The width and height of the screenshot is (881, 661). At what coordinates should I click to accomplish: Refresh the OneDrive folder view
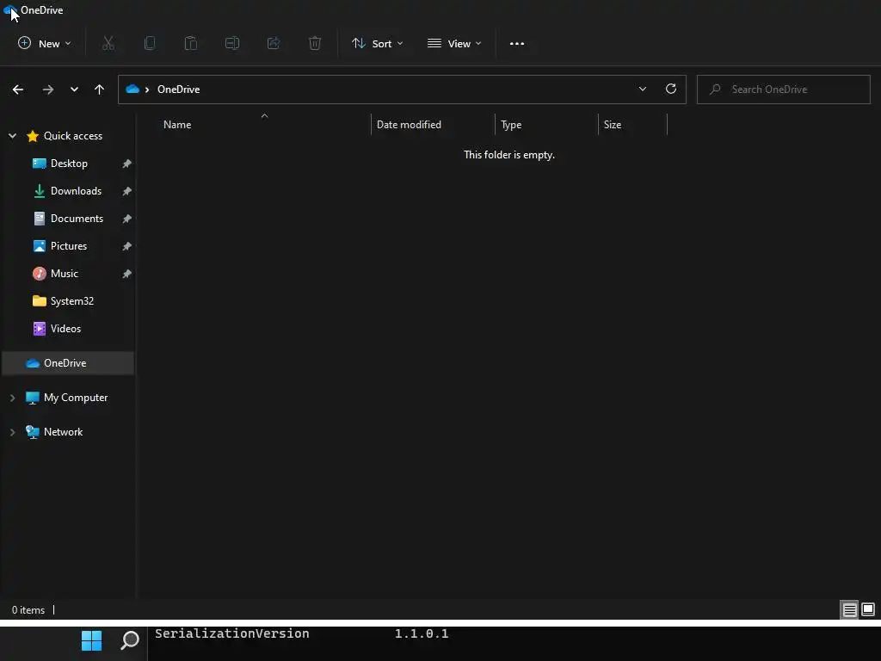tap(671, 89)
